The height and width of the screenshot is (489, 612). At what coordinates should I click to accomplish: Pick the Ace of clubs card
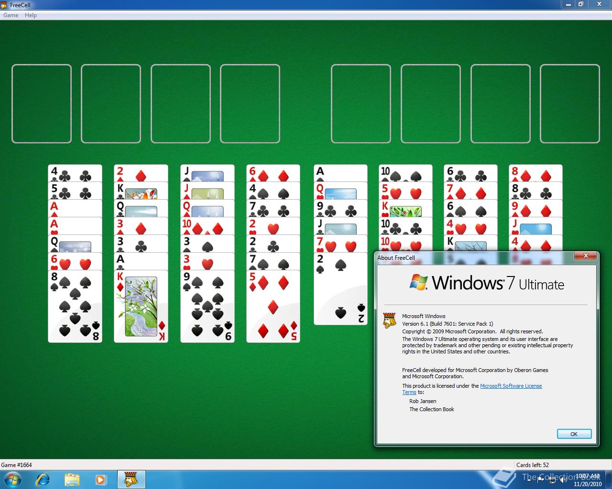141,262
